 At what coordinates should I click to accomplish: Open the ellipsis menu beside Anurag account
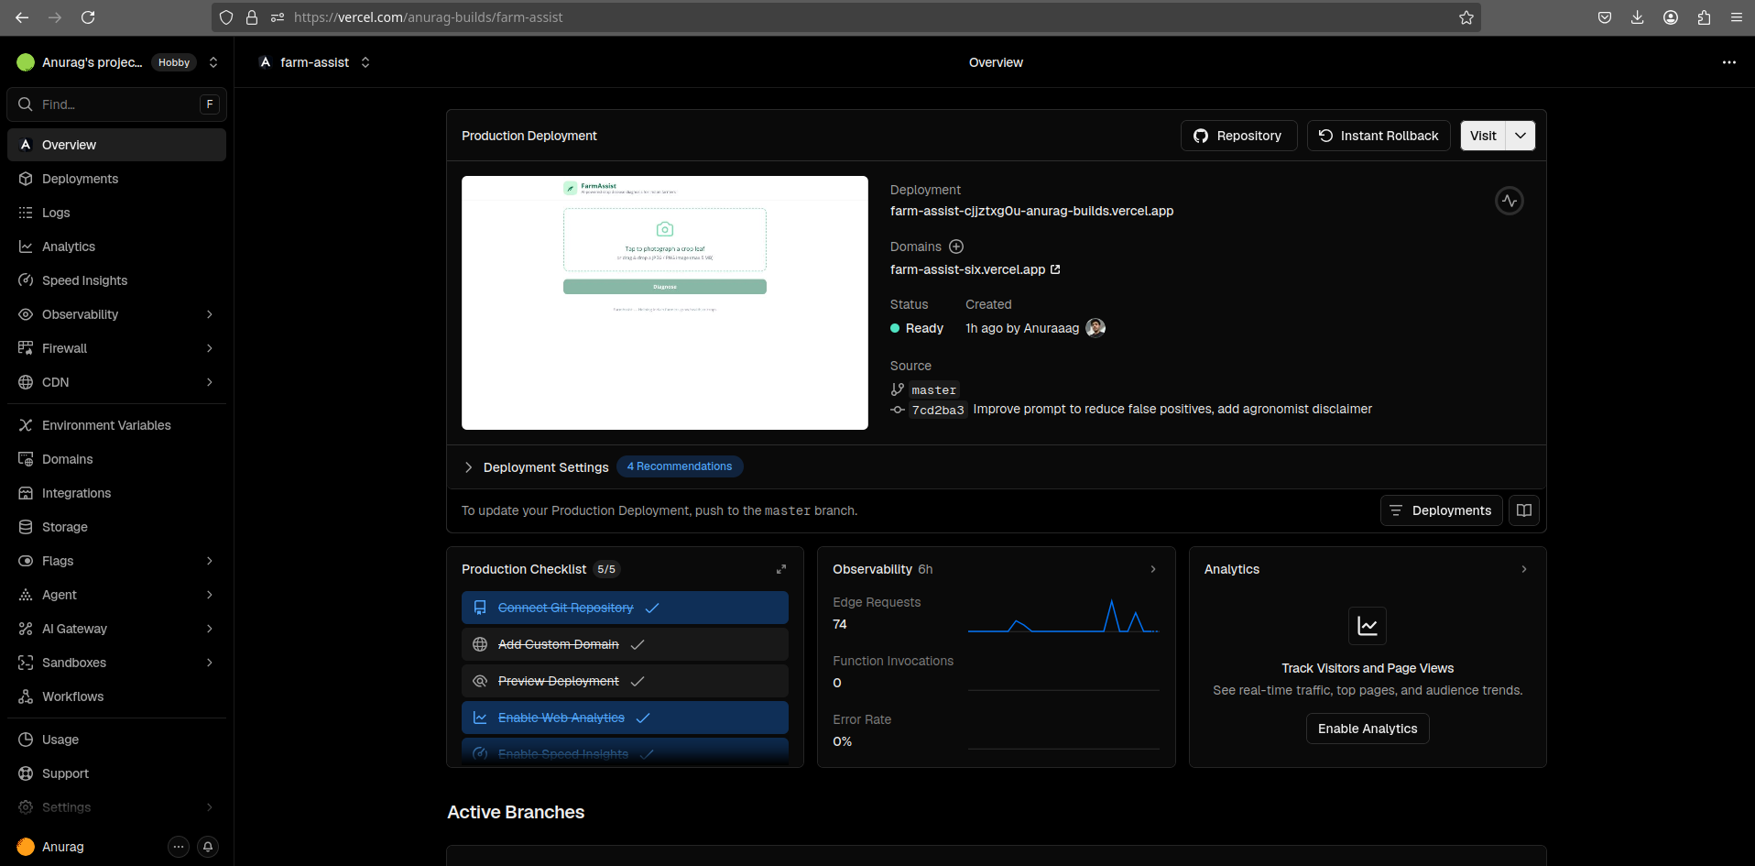pos(179,847)
